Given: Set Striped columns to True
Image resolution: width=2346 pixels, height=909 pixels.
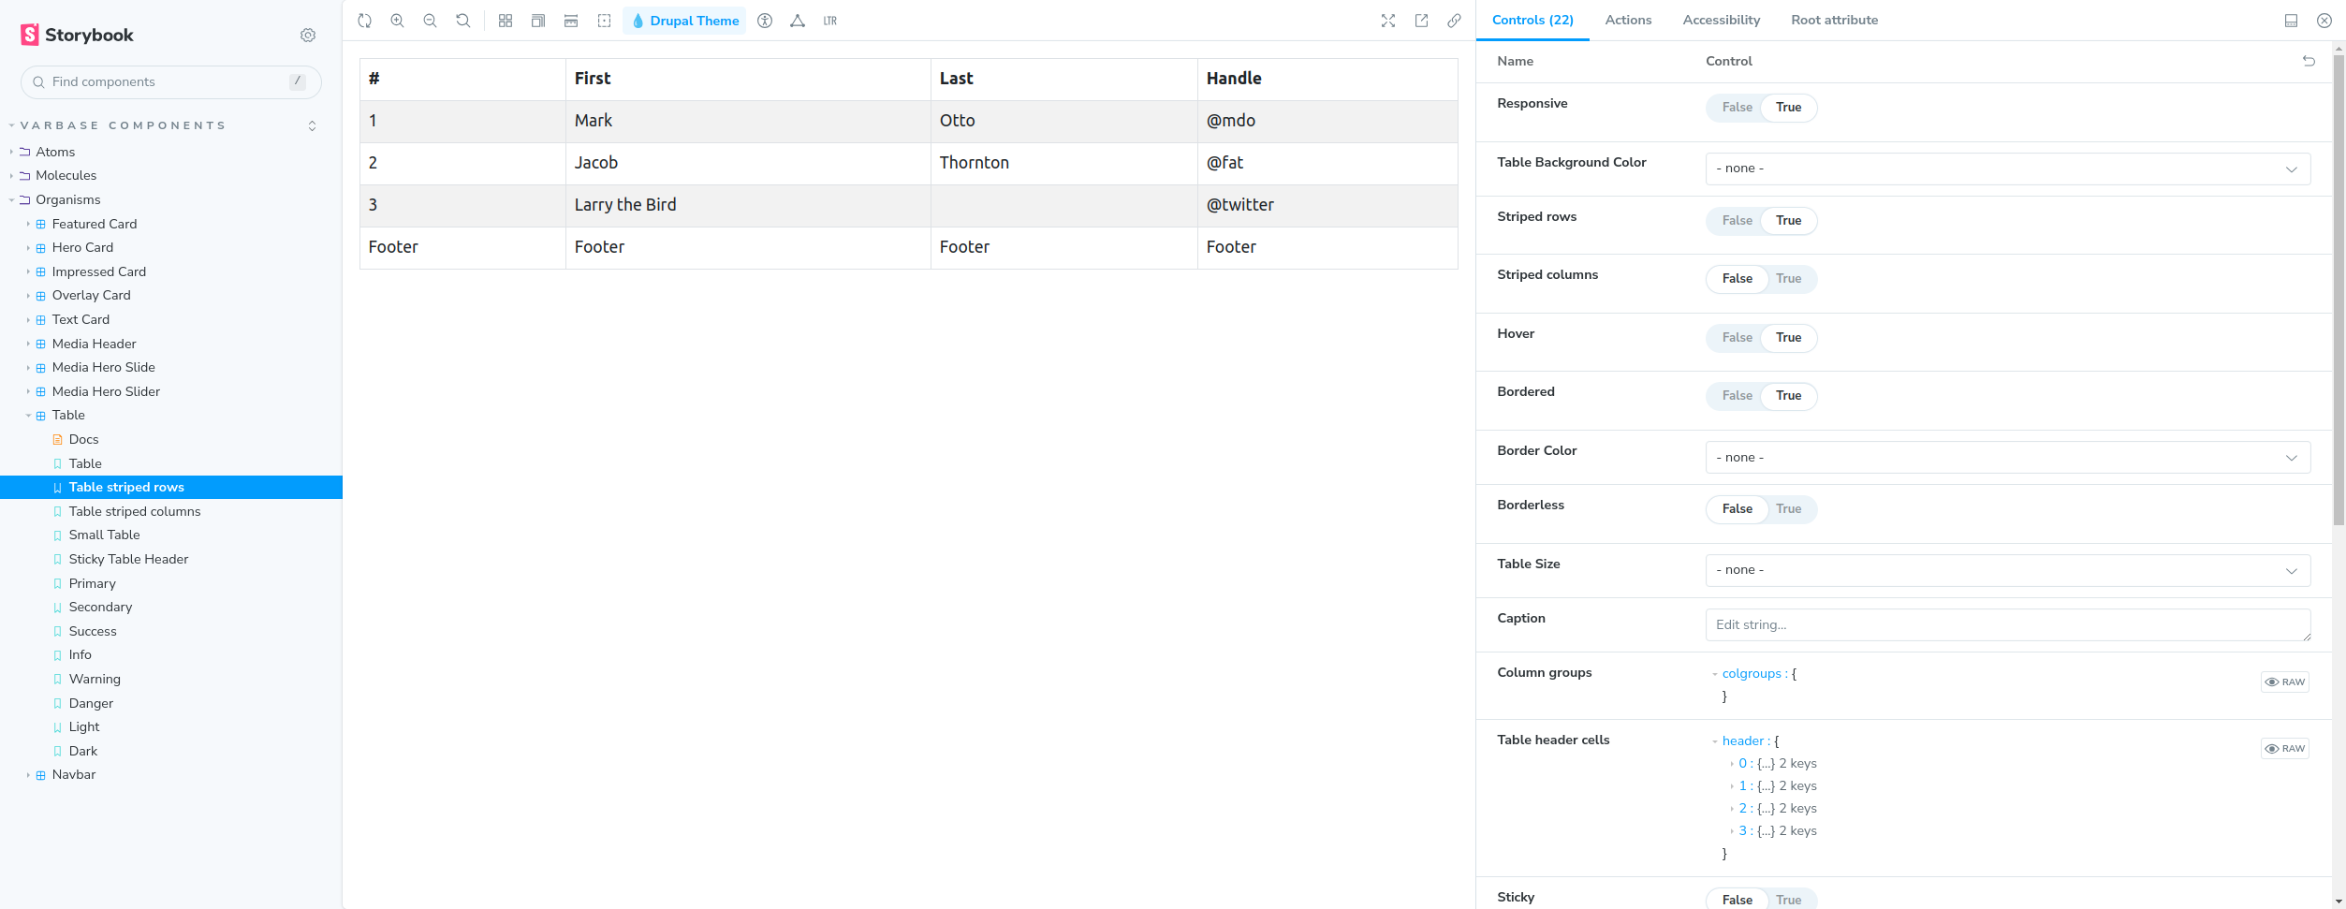Looking at the screenshot, I should click(1788, 279).
